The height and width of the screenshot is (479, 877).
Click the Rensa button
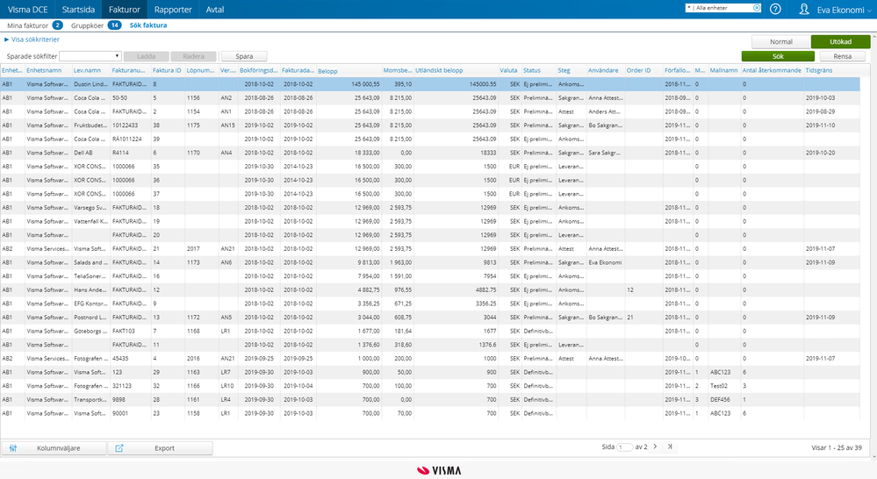[x=842, y=56]
